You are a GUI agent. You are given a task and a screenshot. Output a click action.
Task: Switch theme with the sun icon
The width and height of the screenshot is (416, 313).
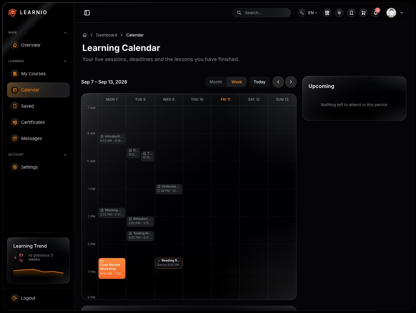pyautogui.click(x=339, y=13)
